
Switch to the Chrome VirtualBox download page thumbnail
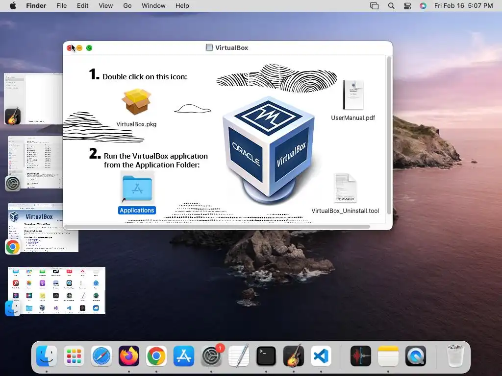pyautogui.click(x=43, y=228)
